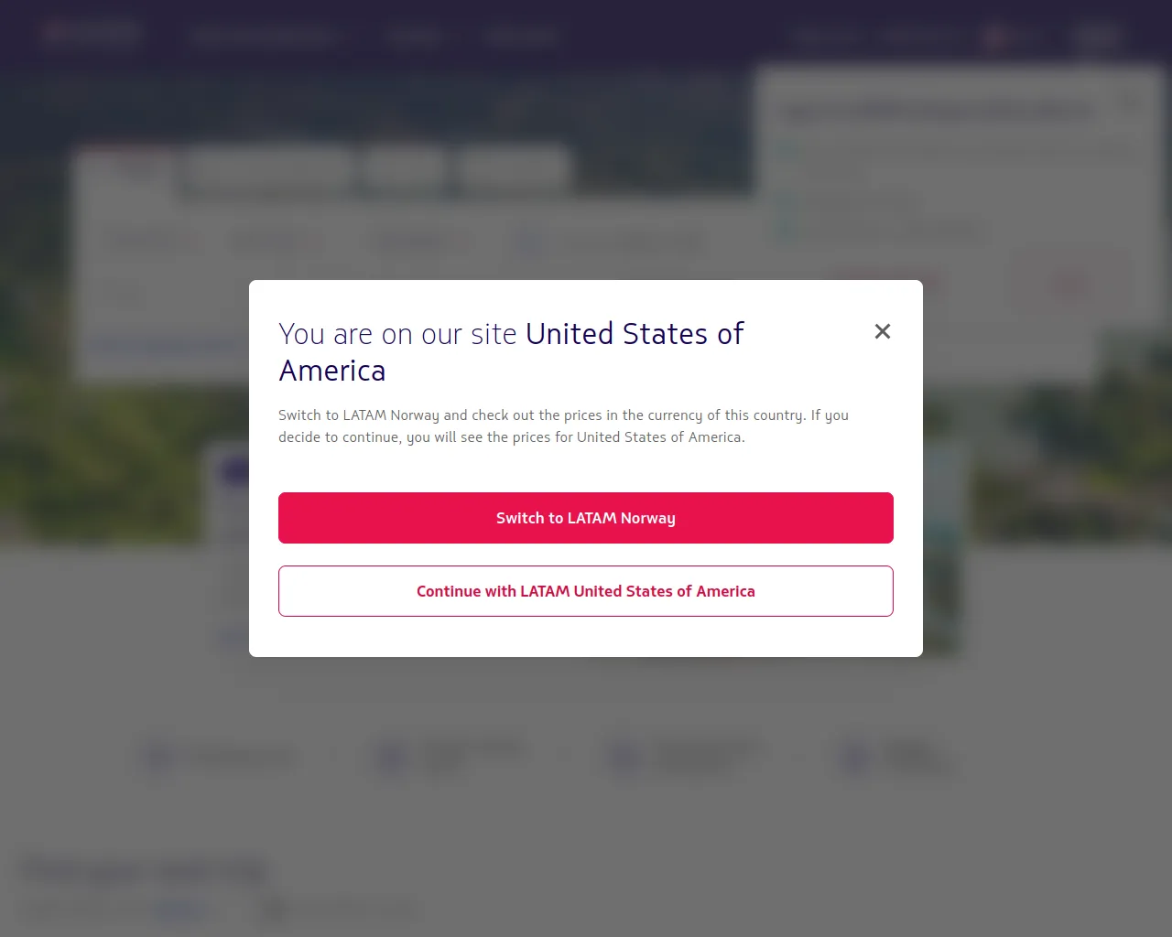Click the dialog description about Norway prices
Viewport: 1172px width, 937px height.
point(563,425)
